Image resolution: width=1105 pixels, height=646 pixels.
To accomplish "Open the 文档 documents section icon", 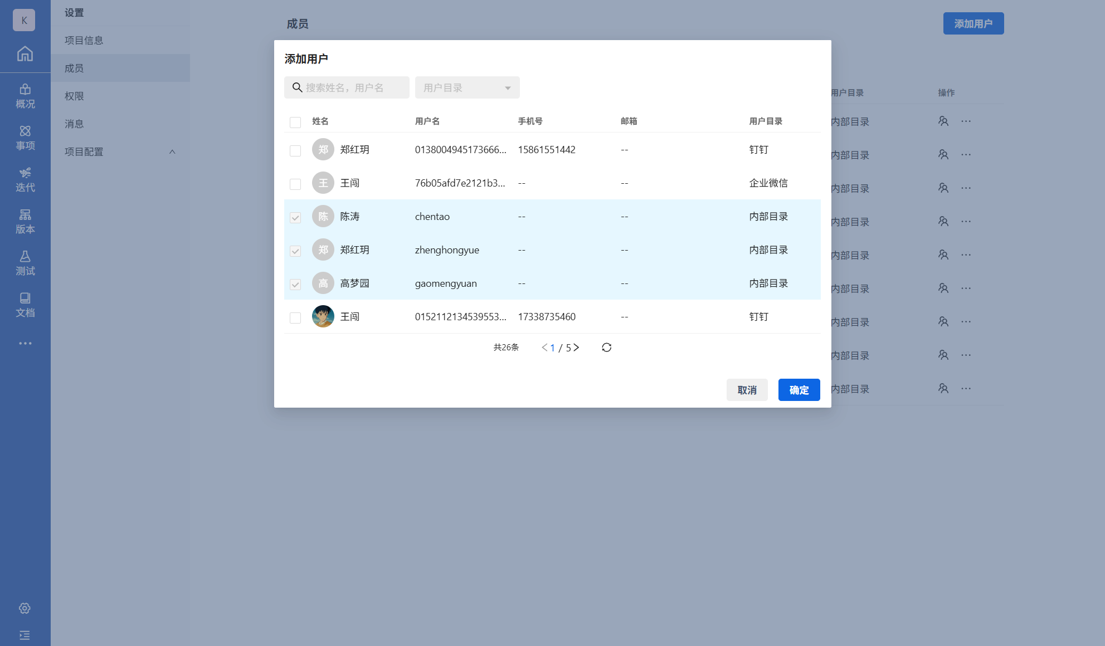I will (x=25, y=305).
